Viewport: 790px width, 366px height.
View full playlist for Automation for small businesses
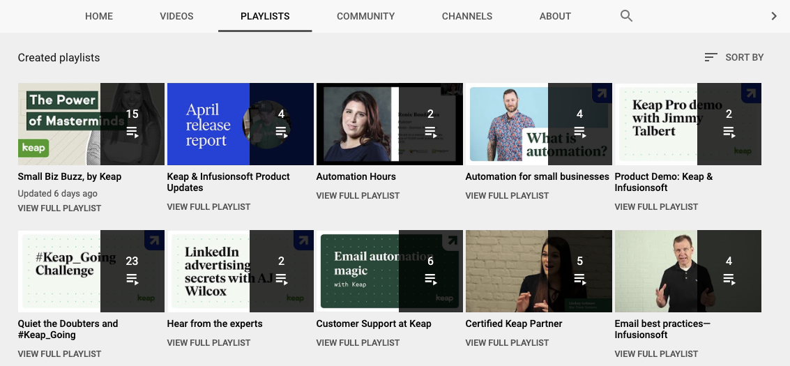click(x=507, y=195)
